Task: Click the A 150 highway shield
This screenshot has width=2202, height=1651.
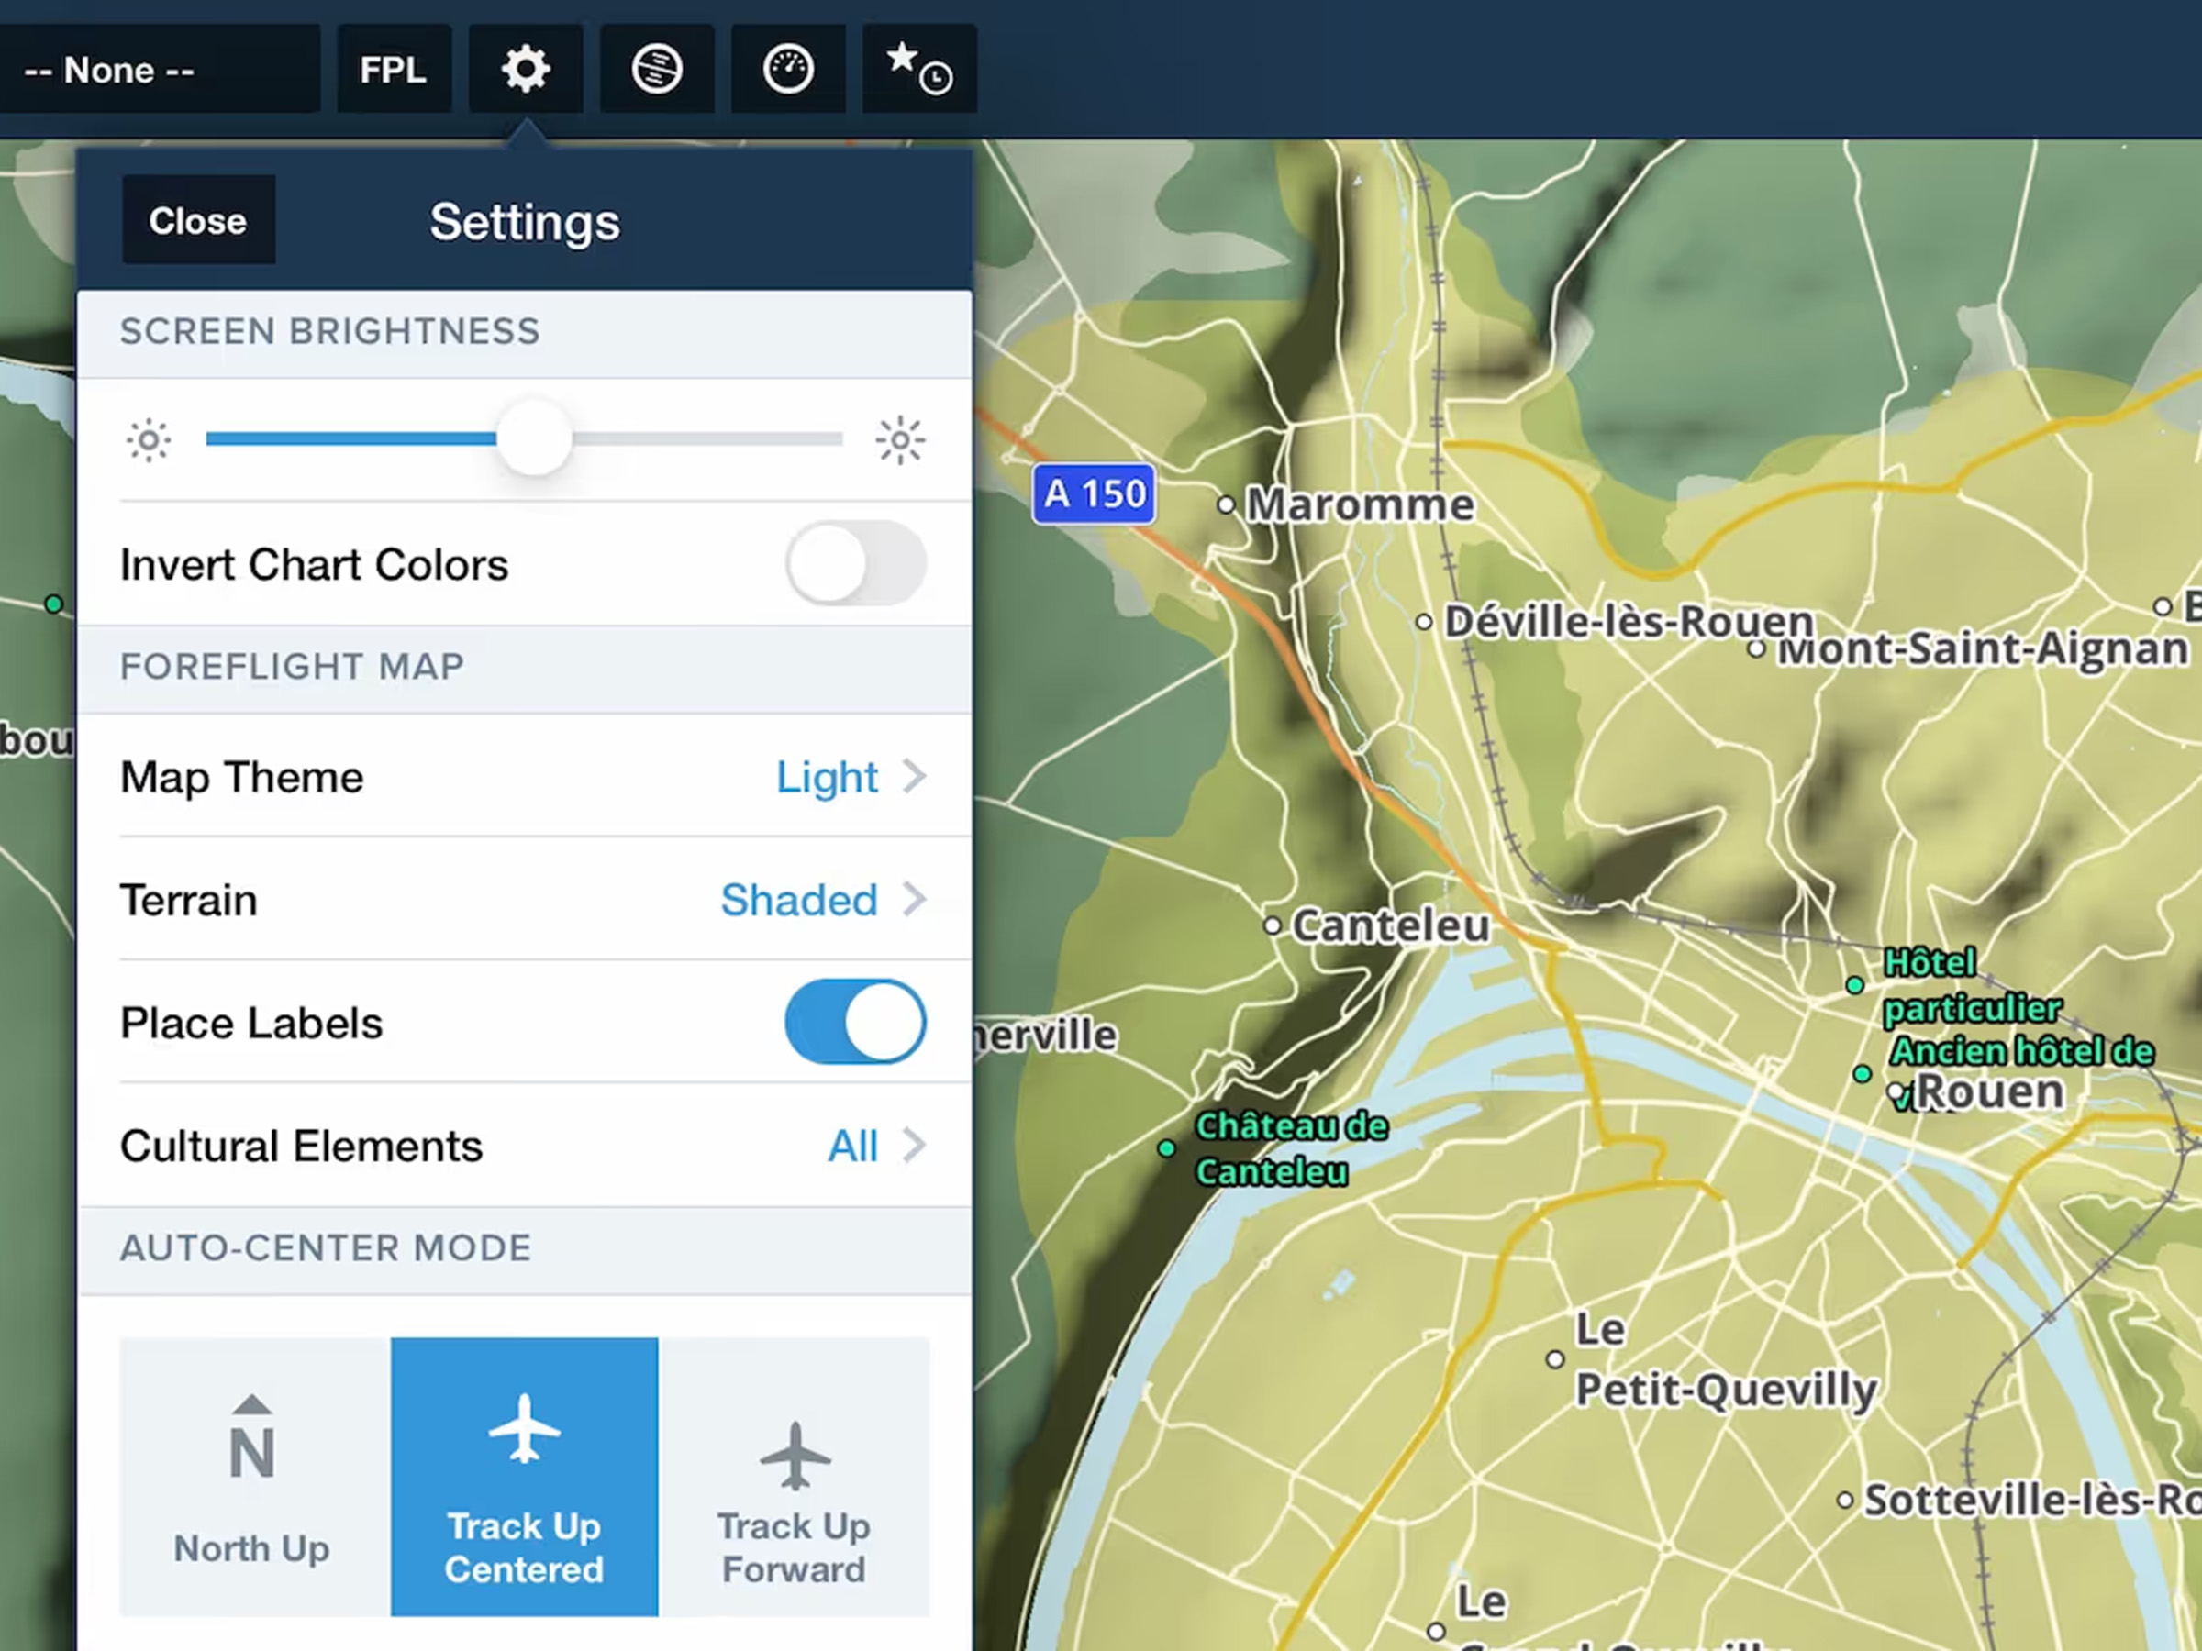Action: (x=1094, y=493)
